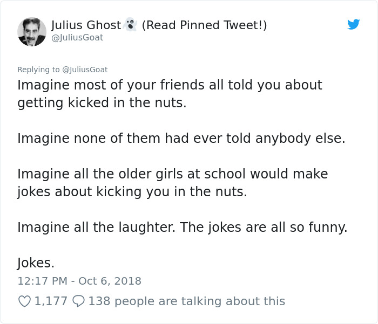Open the Julius Ghost display name

coord(86,25)
